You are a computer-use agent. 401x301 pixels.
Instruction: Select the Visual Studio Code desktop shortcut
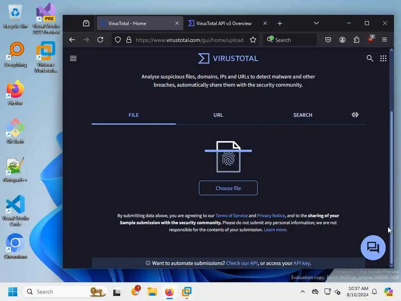pos(15,210)
